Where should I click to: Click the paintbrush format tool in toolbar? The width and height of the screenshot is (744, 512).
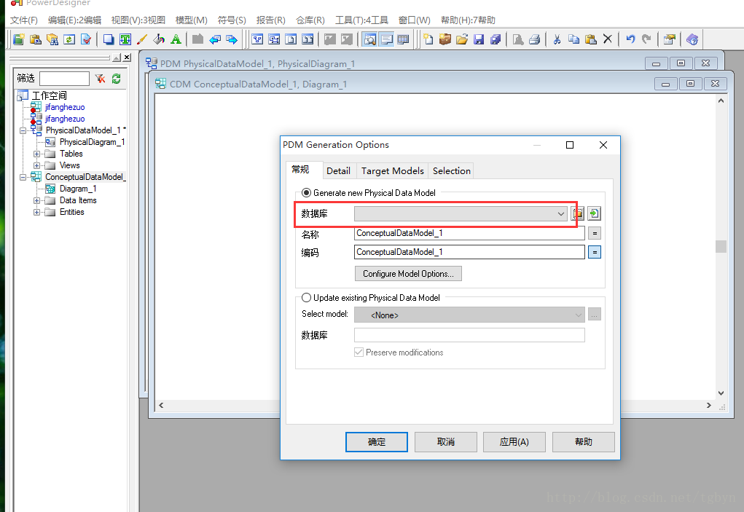pyautogui.click(x=142, y=39)
